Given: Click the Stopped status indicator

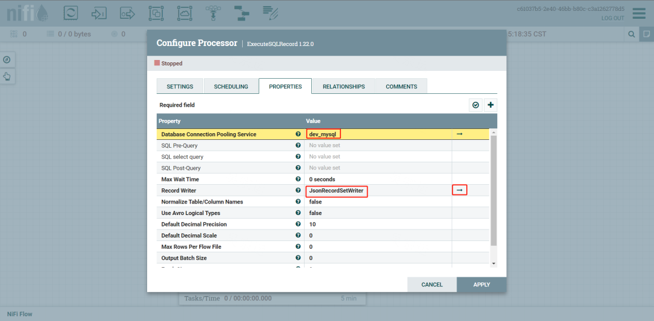Looking at the screenshot, I should pyautogui.click(x=168, y=64).
